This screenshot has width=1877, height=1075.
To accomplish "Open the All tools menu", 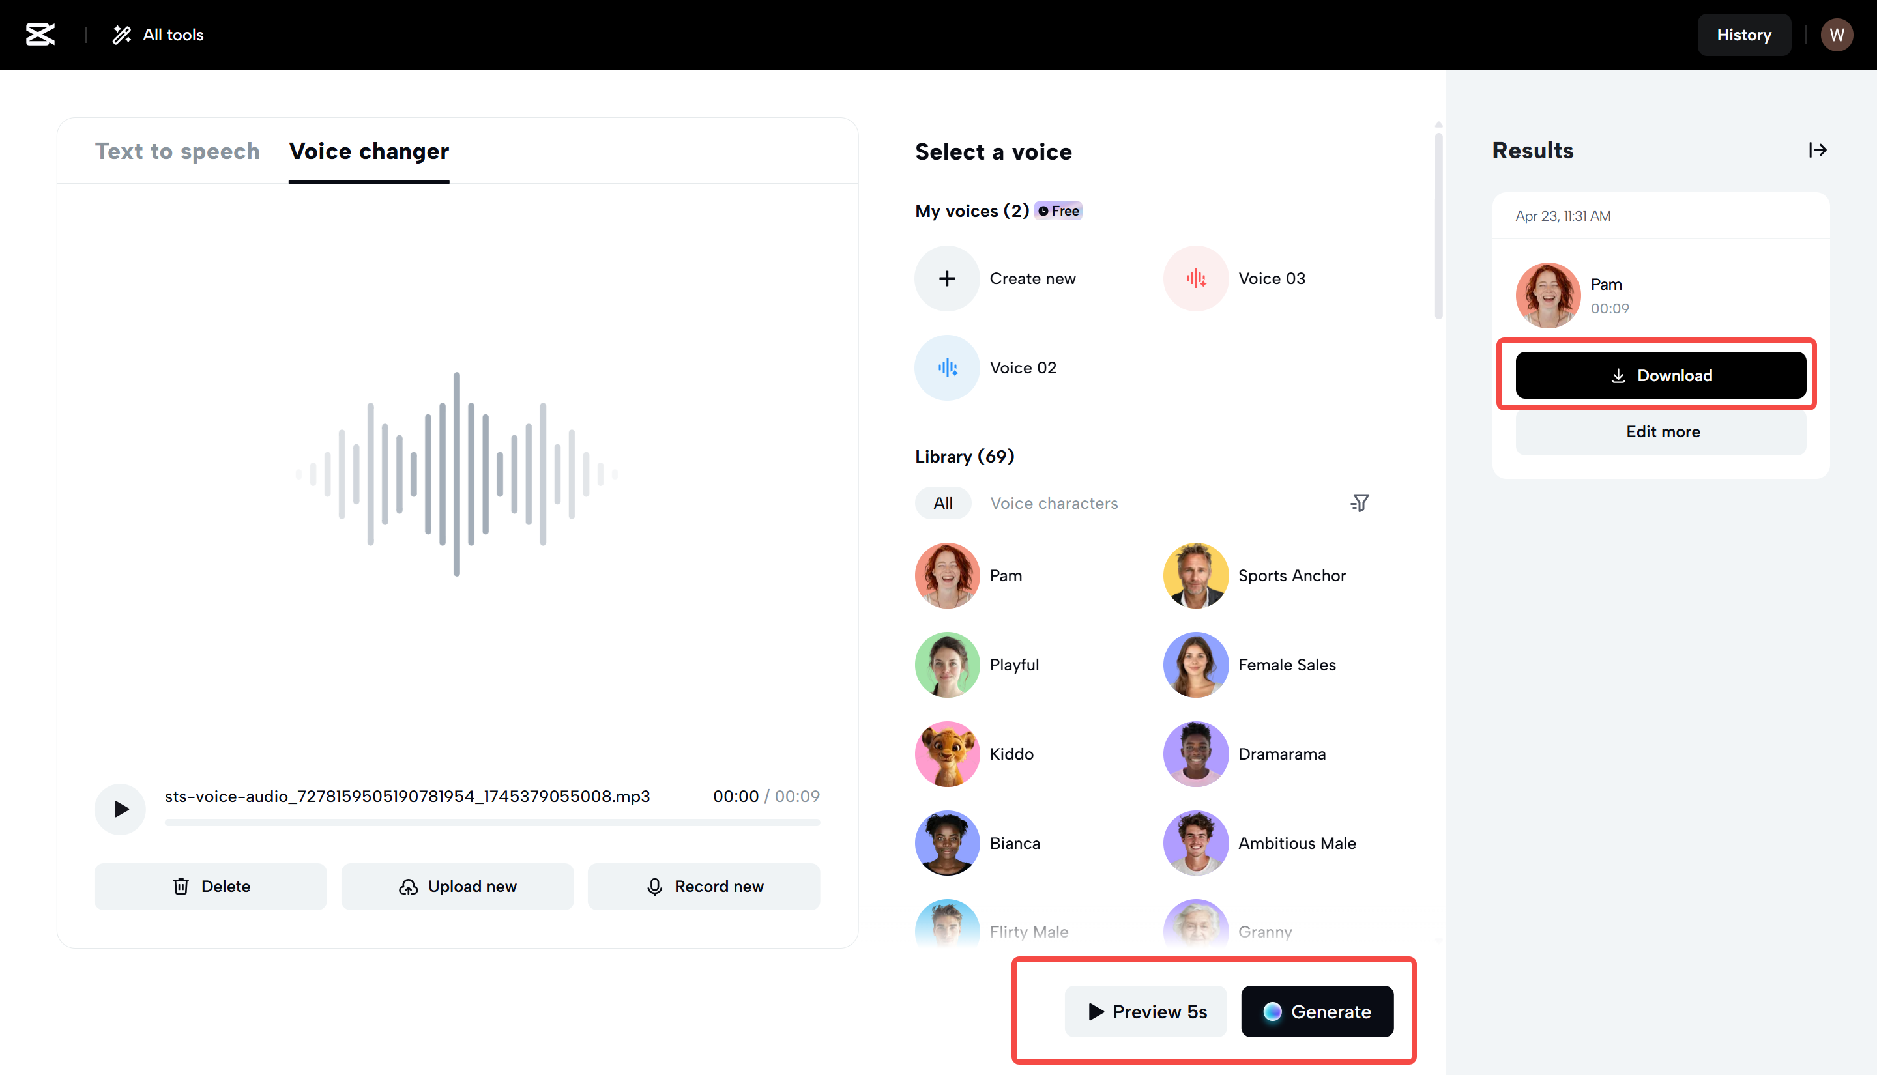I will (x=158, y=35).
